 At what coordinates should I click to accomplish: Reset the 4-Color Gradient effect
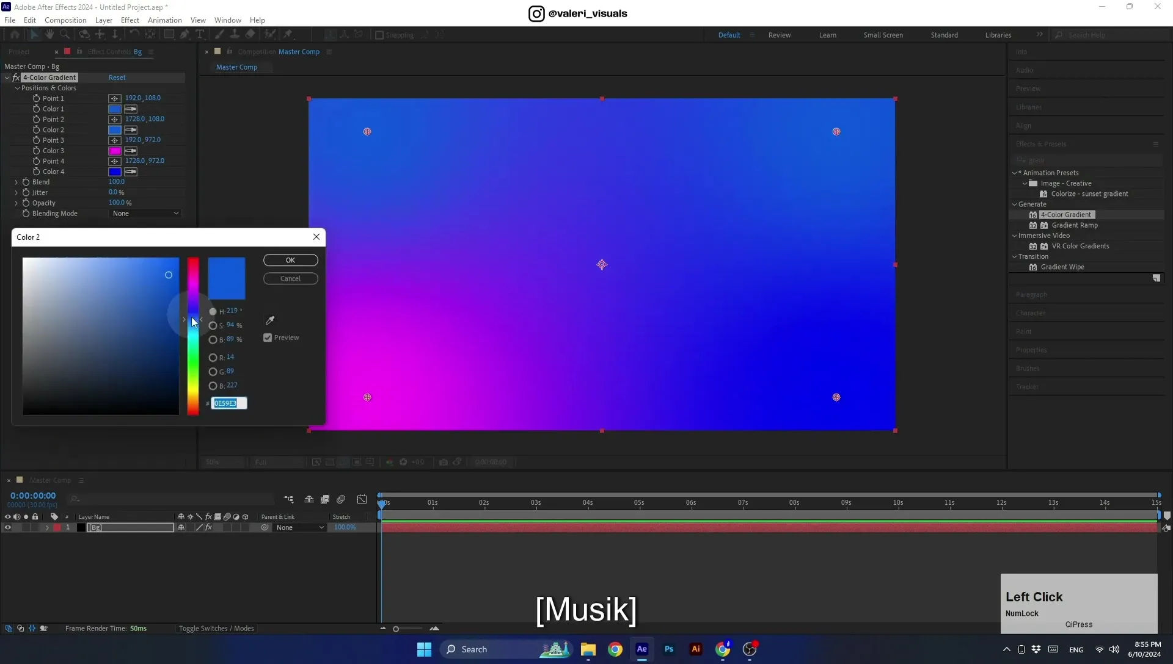117,78
